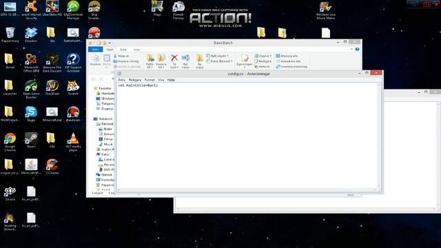
Task: Open the Desura desktop shortcut
Action: coord(10,193)
